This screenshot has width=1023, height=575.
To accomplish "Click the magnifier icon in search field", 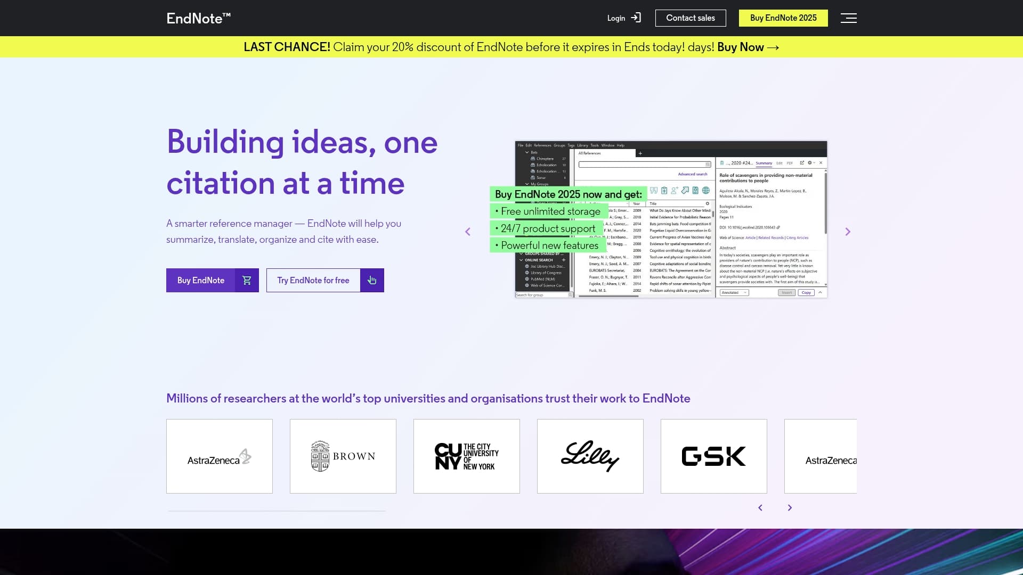I will [x=707, y=165].
